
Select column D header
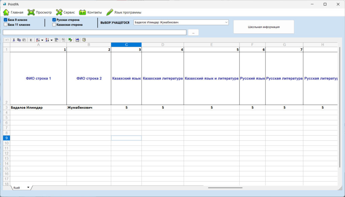point(163,45)
